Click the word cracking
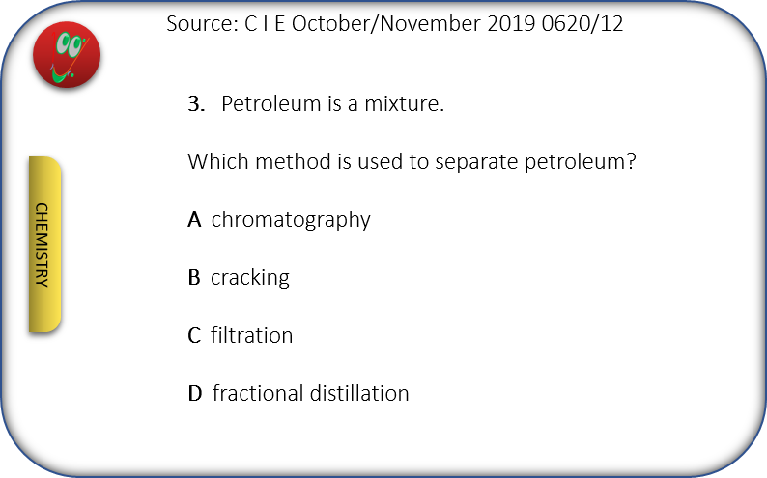The width and height of the screenshot is (767, 478). coord(250,277)
